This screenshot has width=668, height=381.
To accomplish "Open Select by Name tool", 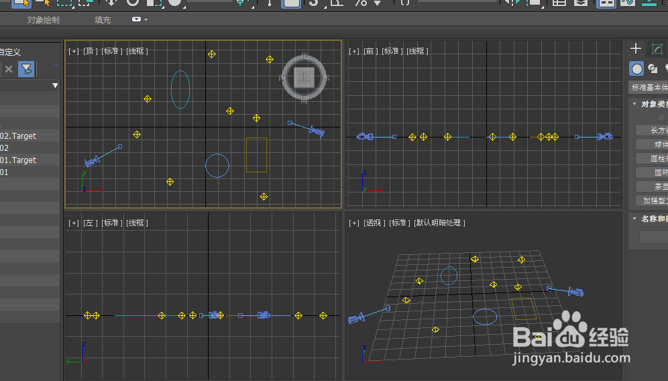I will click(x=43, y=3).
